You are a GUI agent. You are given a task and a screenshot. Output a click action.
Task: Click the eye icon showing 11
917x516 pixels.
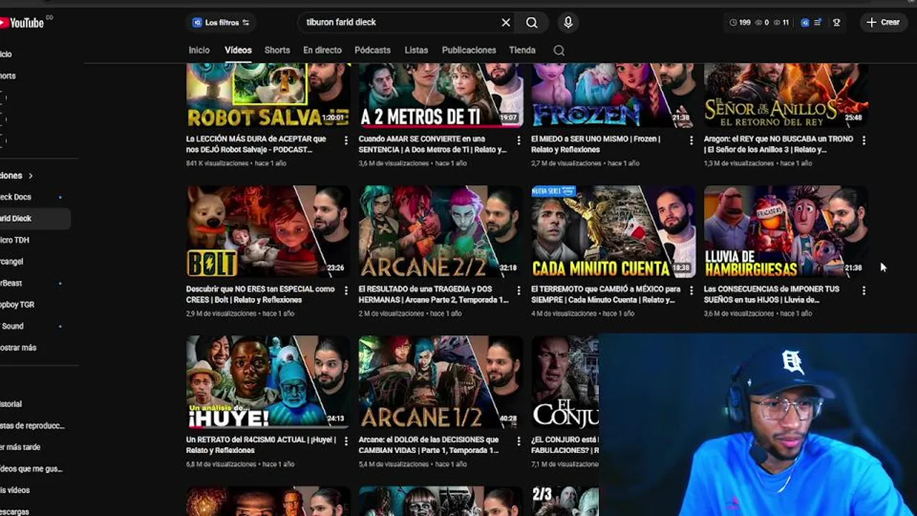(777, 22)
